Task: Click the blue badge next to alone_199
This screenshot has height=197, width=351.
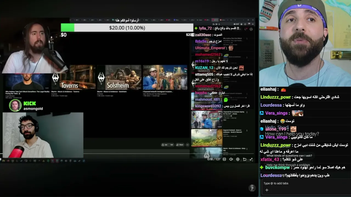Action: [262, 129]
